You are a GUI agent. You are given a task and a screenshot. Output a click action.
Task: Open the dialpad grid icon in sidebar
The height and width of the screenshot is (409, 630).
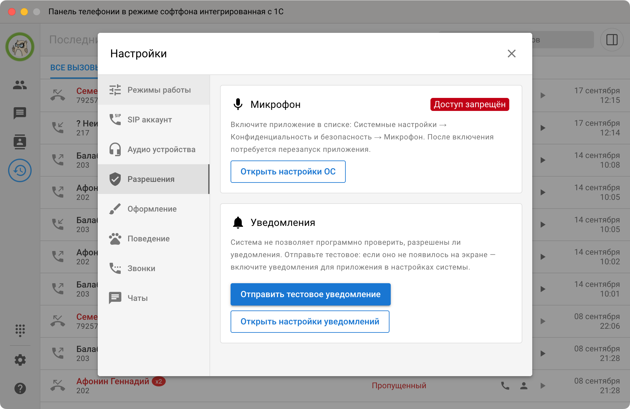click(x=20, y=330)
